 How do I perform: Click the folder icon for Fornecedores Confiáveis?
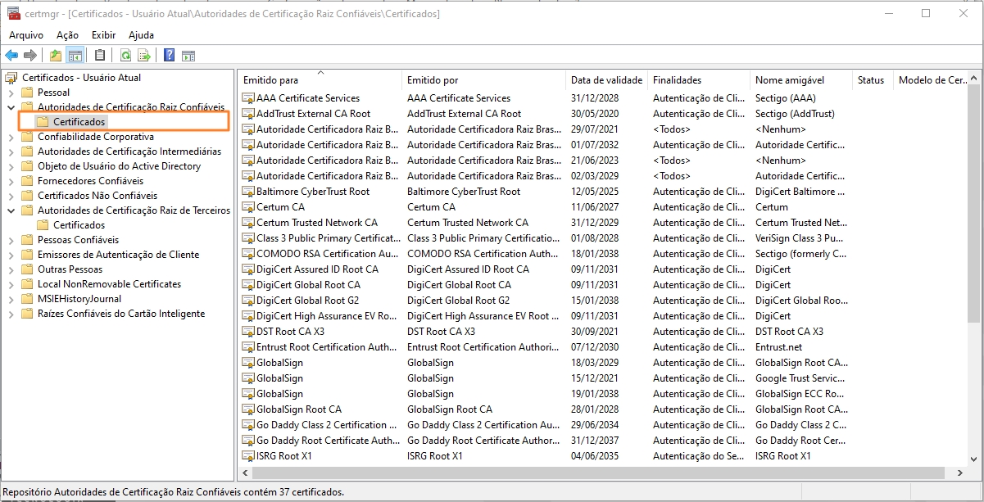(26, 181)
